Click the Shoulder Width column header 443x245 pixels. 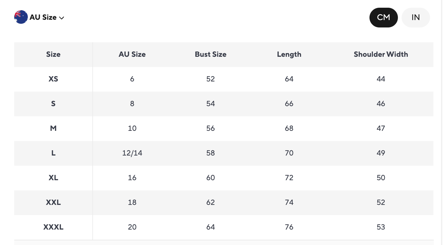[x=381, y=55]
